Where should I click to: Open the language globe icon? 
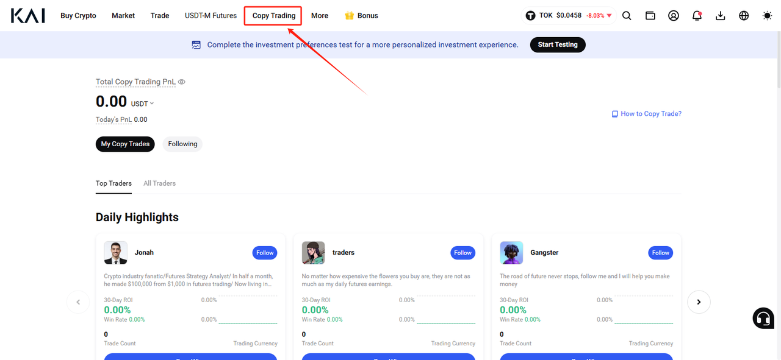coord(744,16)
